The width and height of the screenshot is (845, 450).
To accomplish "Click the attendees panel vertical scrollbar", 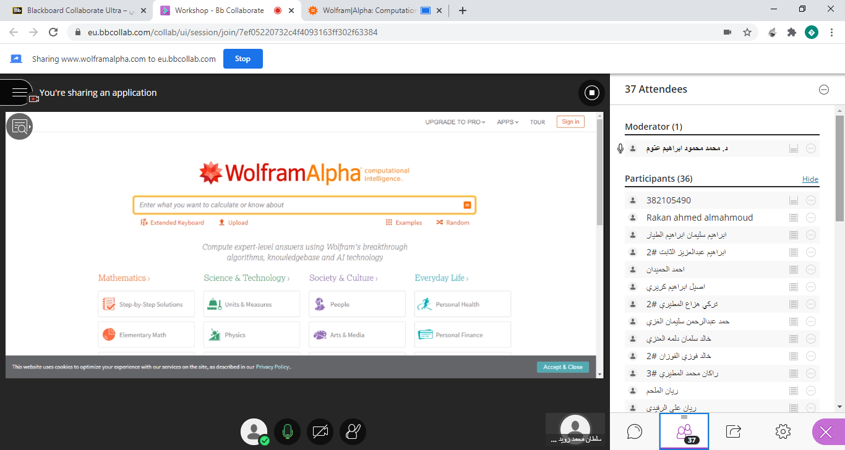I will click(839, 167).
